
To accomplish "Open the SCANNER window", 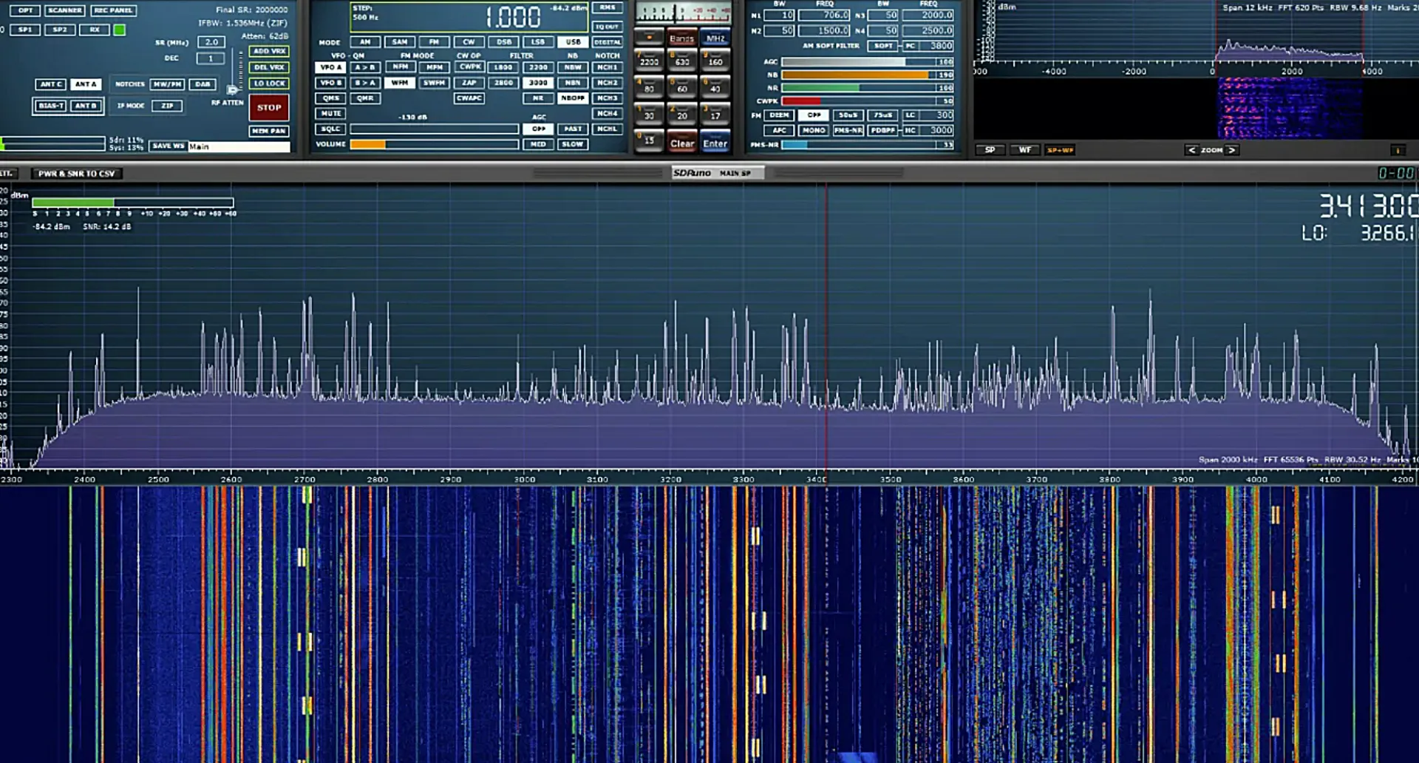I will coord(65,10).
